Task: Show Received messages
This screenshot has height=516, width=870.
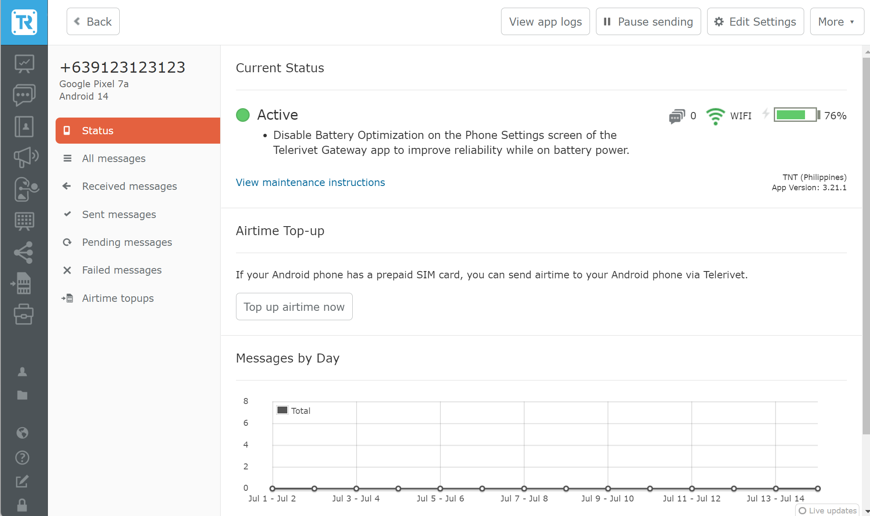Action: 138,186
